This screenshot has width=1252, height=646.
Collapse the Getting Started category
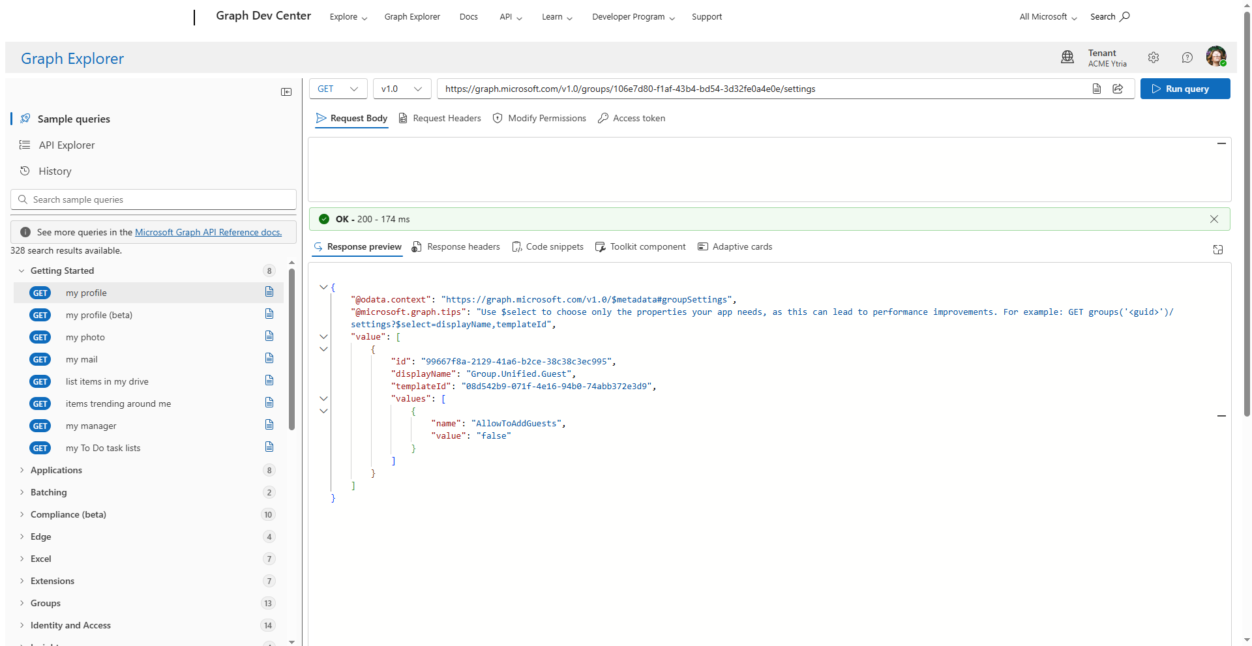(22, 271)
